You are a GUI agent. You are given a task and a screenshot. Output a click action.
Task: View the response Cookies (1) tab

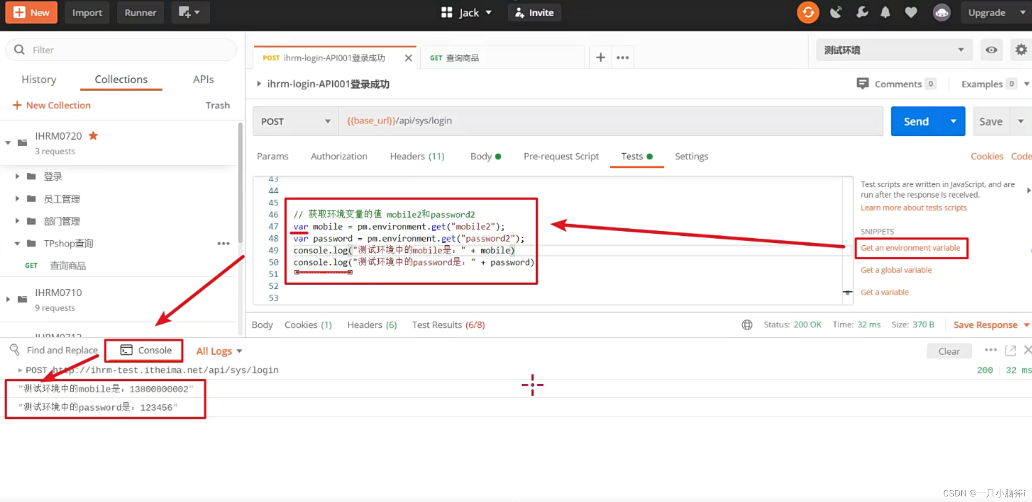(308, 325)
